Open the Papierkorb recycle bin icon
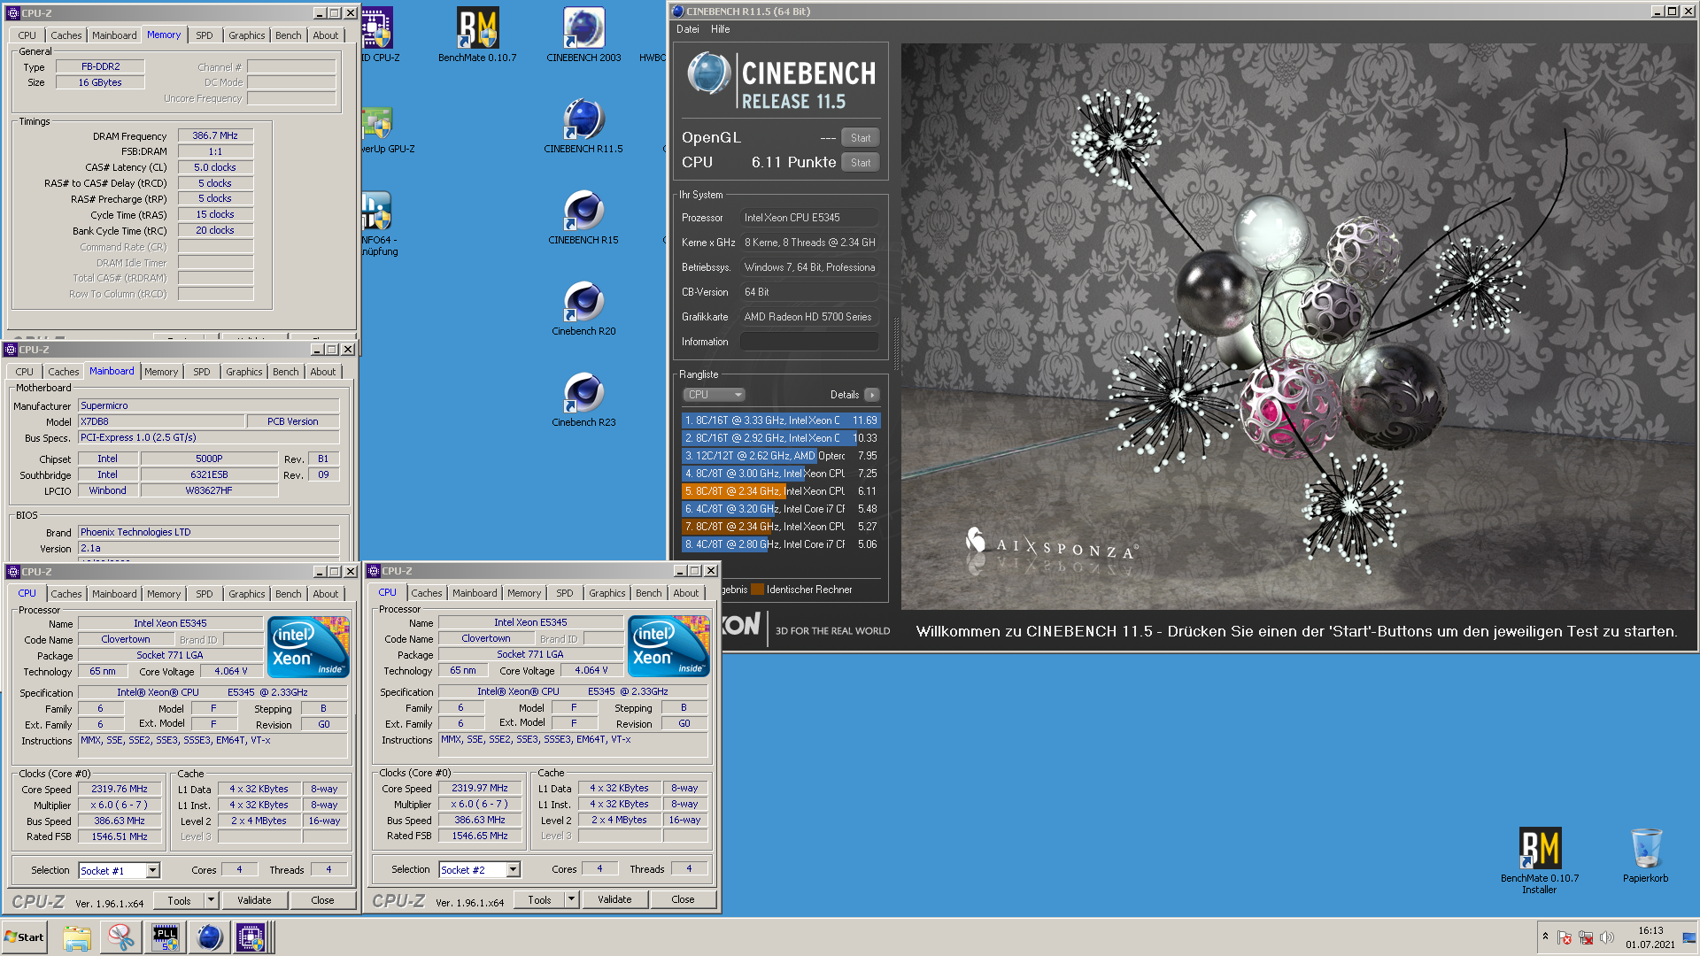1700x956 pixels. [1646, 855]
